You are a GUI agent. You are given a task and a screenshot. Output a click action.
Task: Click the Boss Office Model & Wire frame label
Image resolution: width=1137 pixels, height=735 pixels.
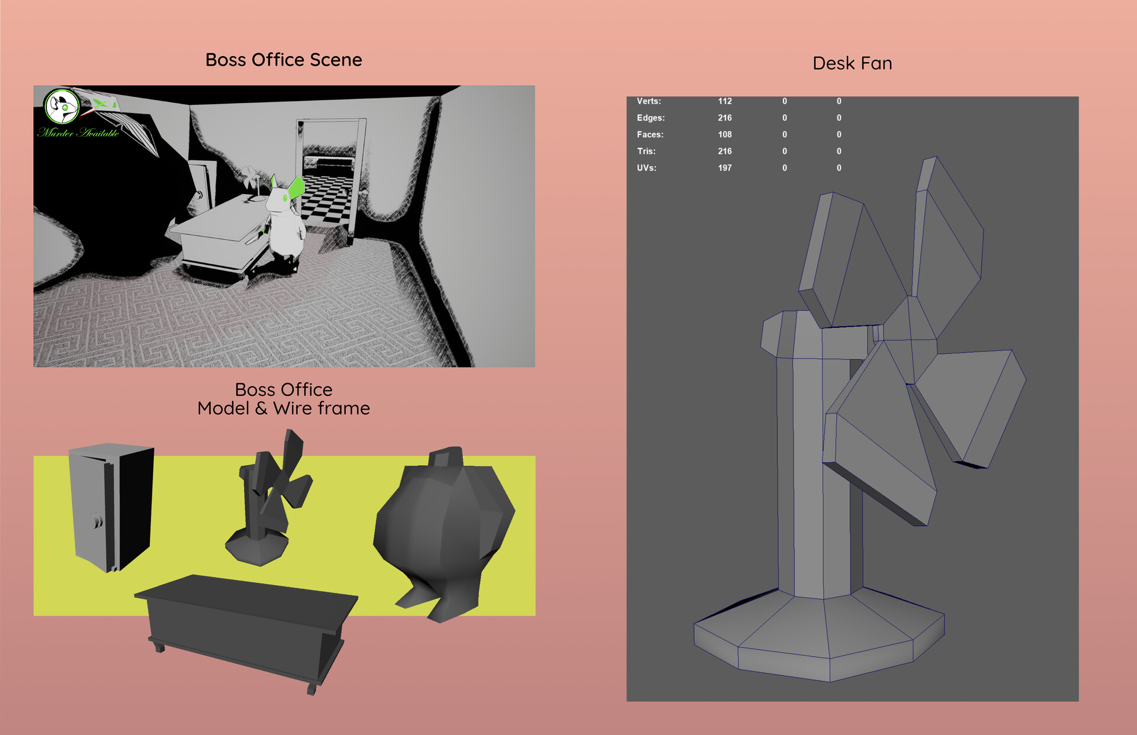coord(284,398)
